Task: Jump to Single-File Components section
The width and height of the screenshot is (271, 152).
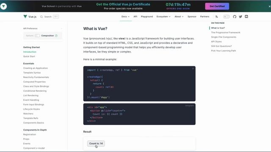Action: tap(224, 37)
